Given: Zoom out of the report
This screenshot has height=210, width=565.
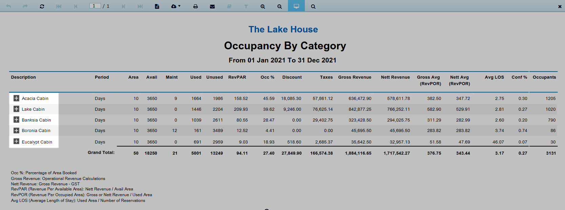Looking at the screenshot, I should click(x=279, y=6).
